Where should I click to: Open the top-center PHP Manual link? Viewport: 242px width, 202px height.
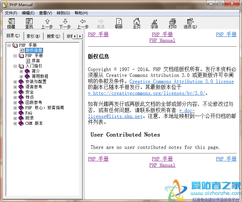click(162, 40)
